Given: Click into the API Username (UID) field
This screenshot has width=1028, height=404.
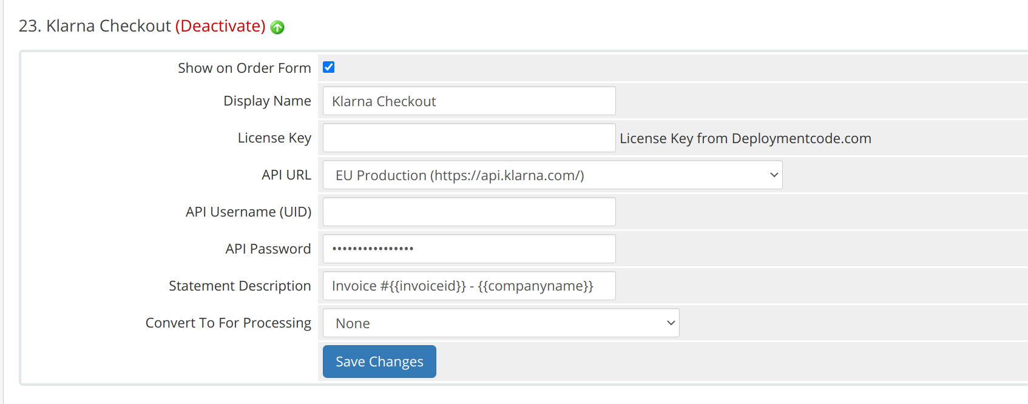Looking at the screenshot, I should pos(469,212).
